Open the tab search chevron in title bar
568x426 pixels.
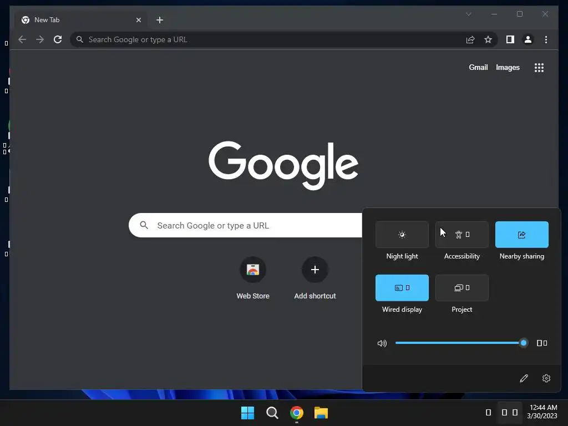[x=468, y=14]
